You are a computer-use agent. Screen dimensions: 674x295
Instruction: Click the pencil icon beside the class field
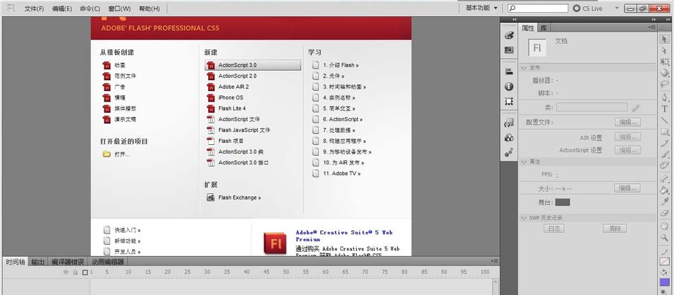[x=636, y=107]
